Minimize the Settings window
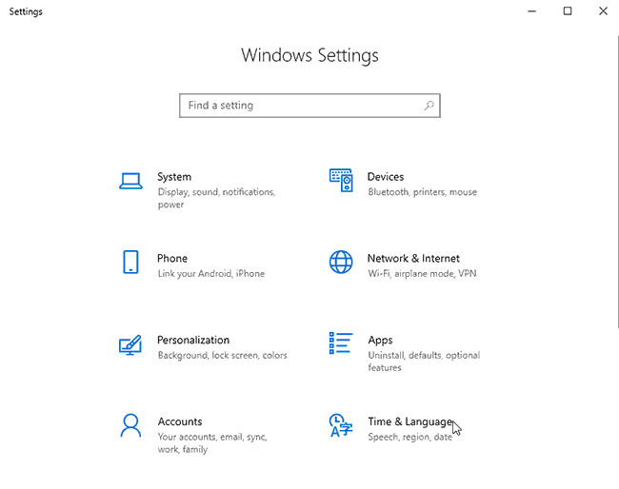 coord(531,11)
